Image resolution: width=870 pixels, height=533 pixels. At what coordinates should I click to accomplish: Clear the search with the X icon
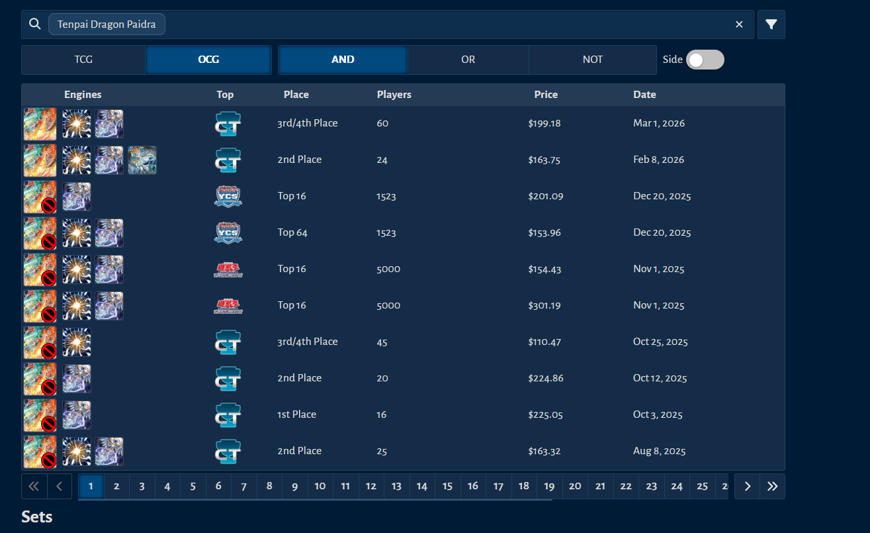click(739, 24)
